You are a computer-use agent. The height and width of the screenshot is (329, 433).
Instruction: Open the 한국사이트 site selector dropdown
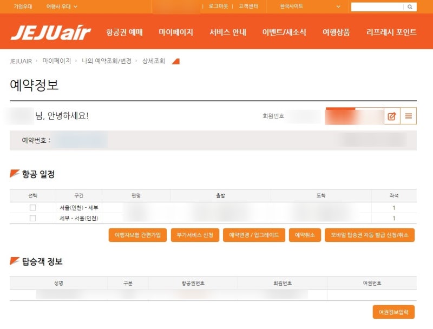tap(310, 6)
